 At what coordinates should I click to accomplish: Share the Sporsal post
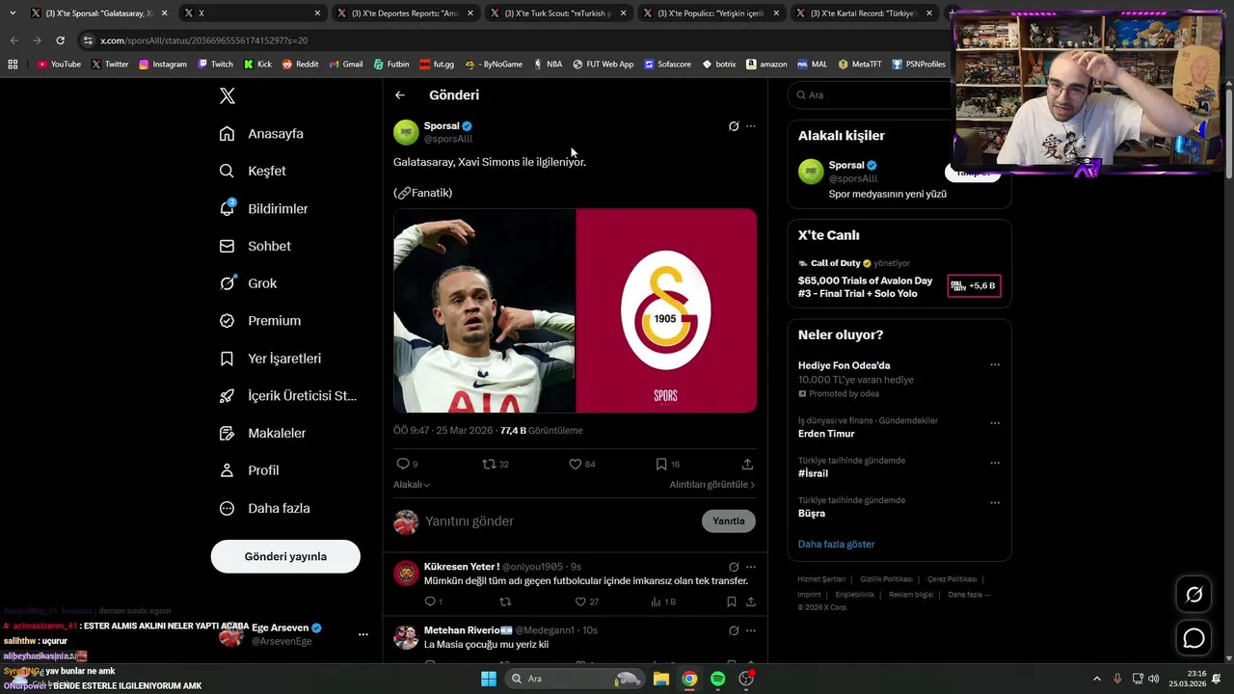click(747, 464)
